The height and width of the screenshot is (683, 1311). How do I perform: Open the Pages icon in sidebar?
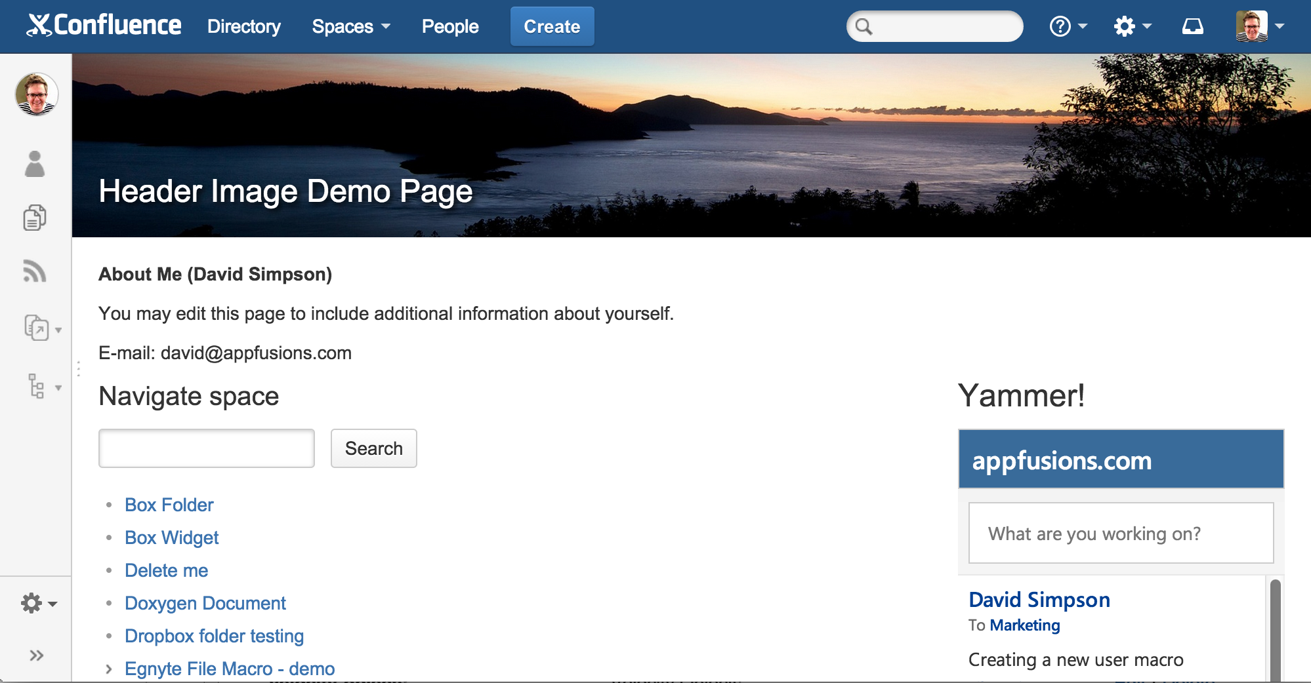35,218
